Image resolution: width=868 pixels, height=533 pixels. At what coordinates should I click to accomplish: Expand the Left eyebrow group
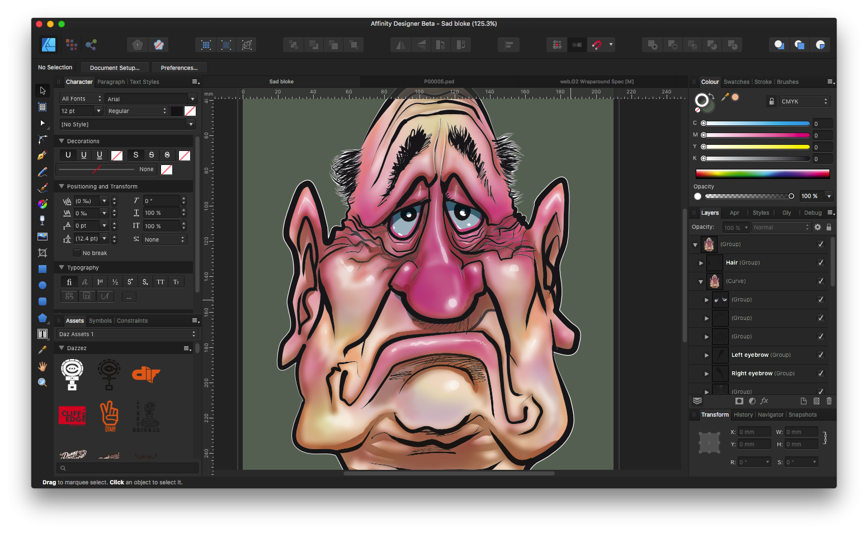pyautogui.click(x=706, y=355)
